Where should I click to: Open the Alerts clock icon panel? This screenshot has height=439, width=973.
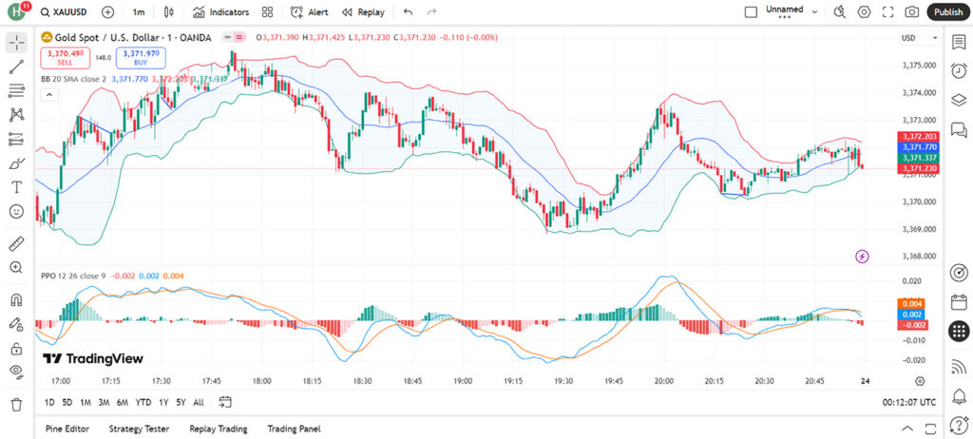pyautogui.click(x=959, y=70)
